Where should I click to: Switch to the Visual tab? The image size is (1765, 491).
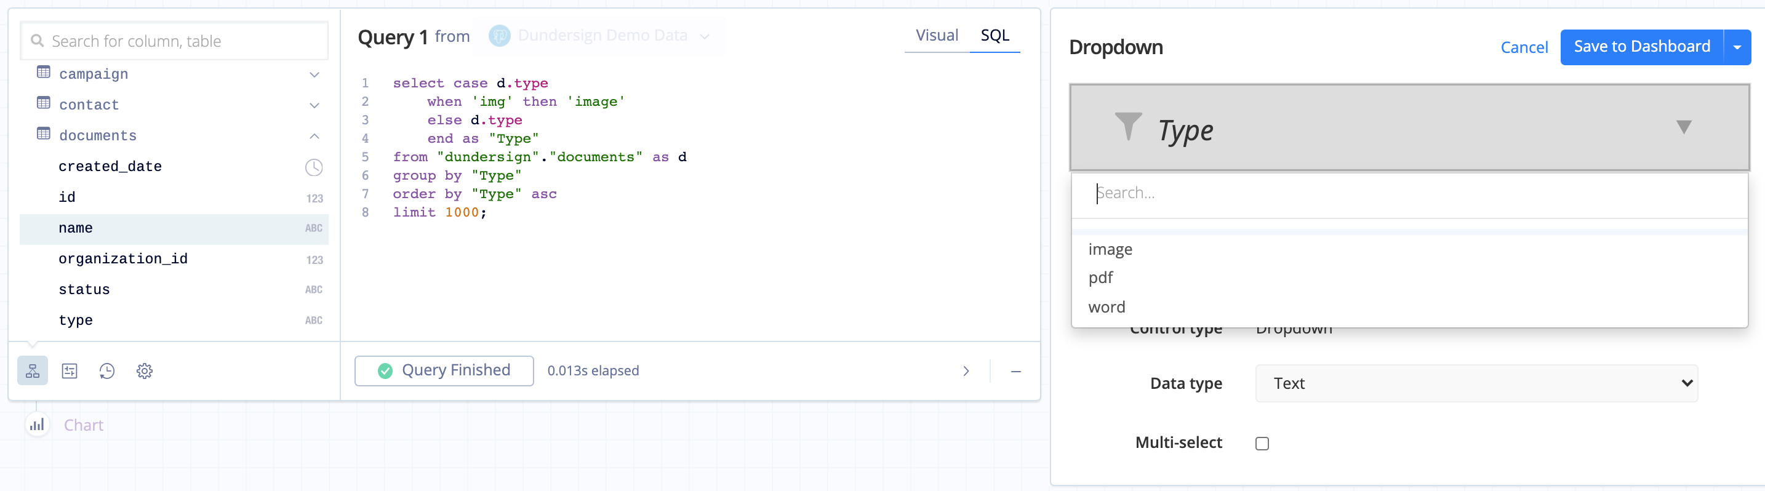(x=937, y=36)
